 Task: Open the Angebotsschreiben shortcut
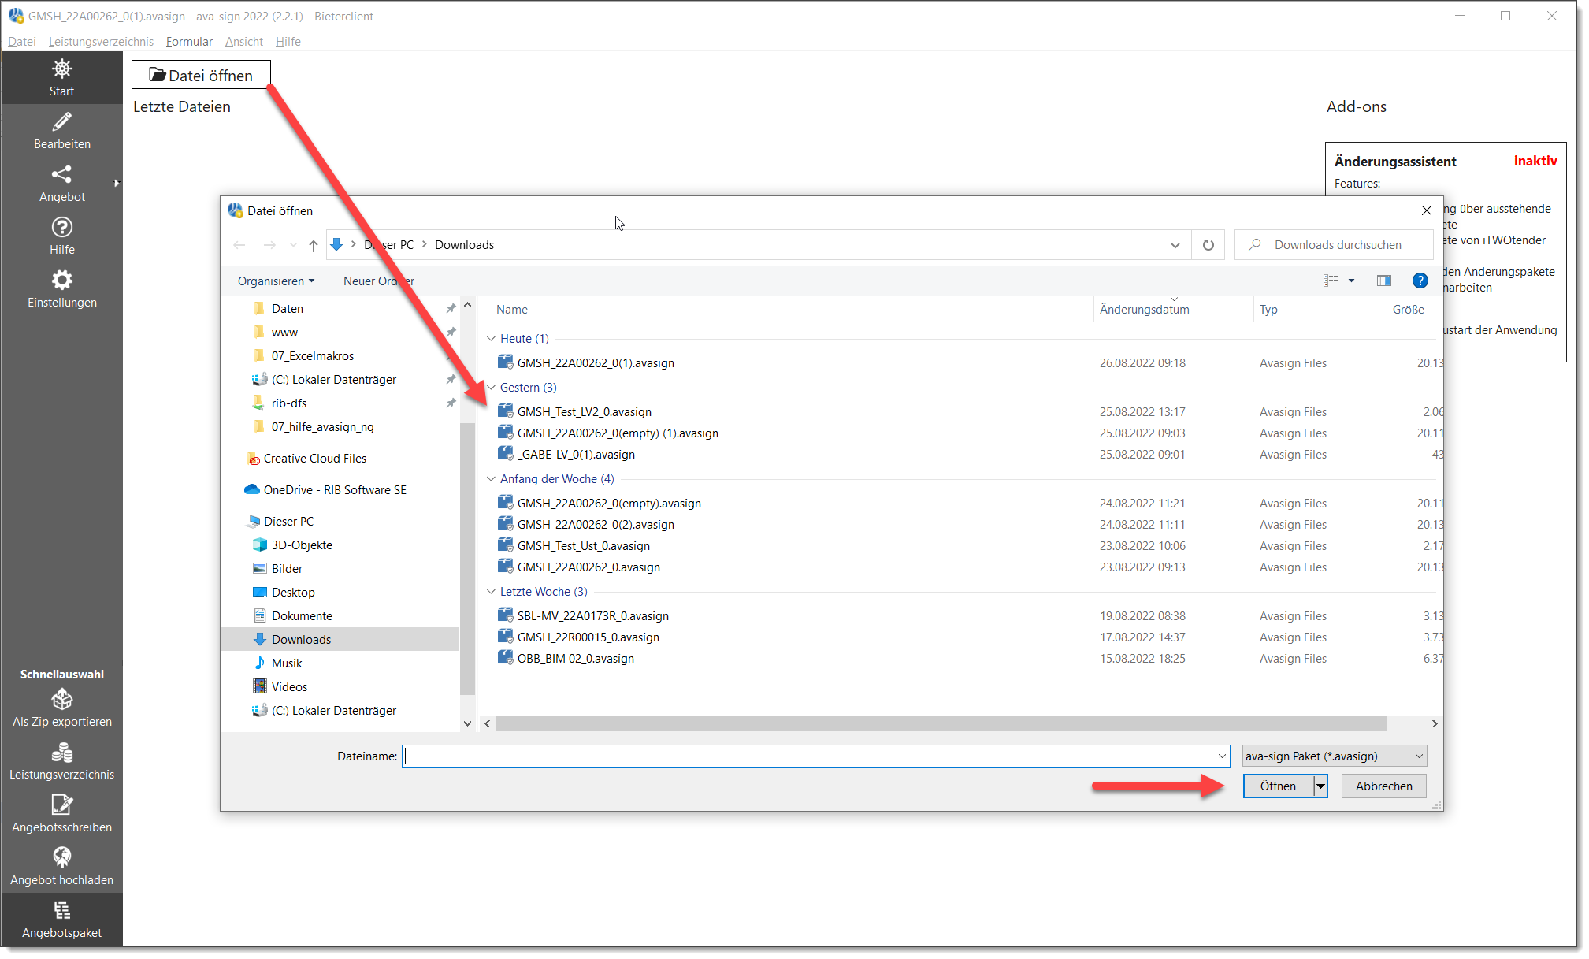point(61,813)
